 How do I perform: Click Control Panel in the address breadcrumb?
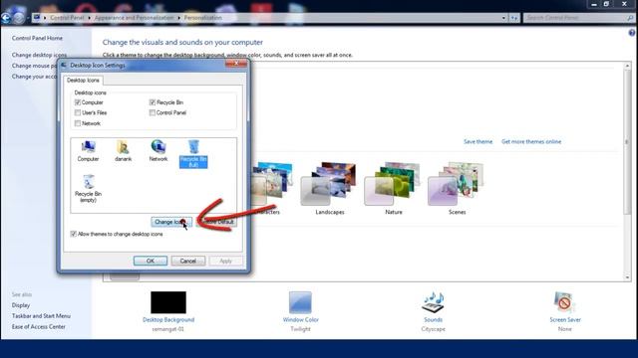(67, 18)
